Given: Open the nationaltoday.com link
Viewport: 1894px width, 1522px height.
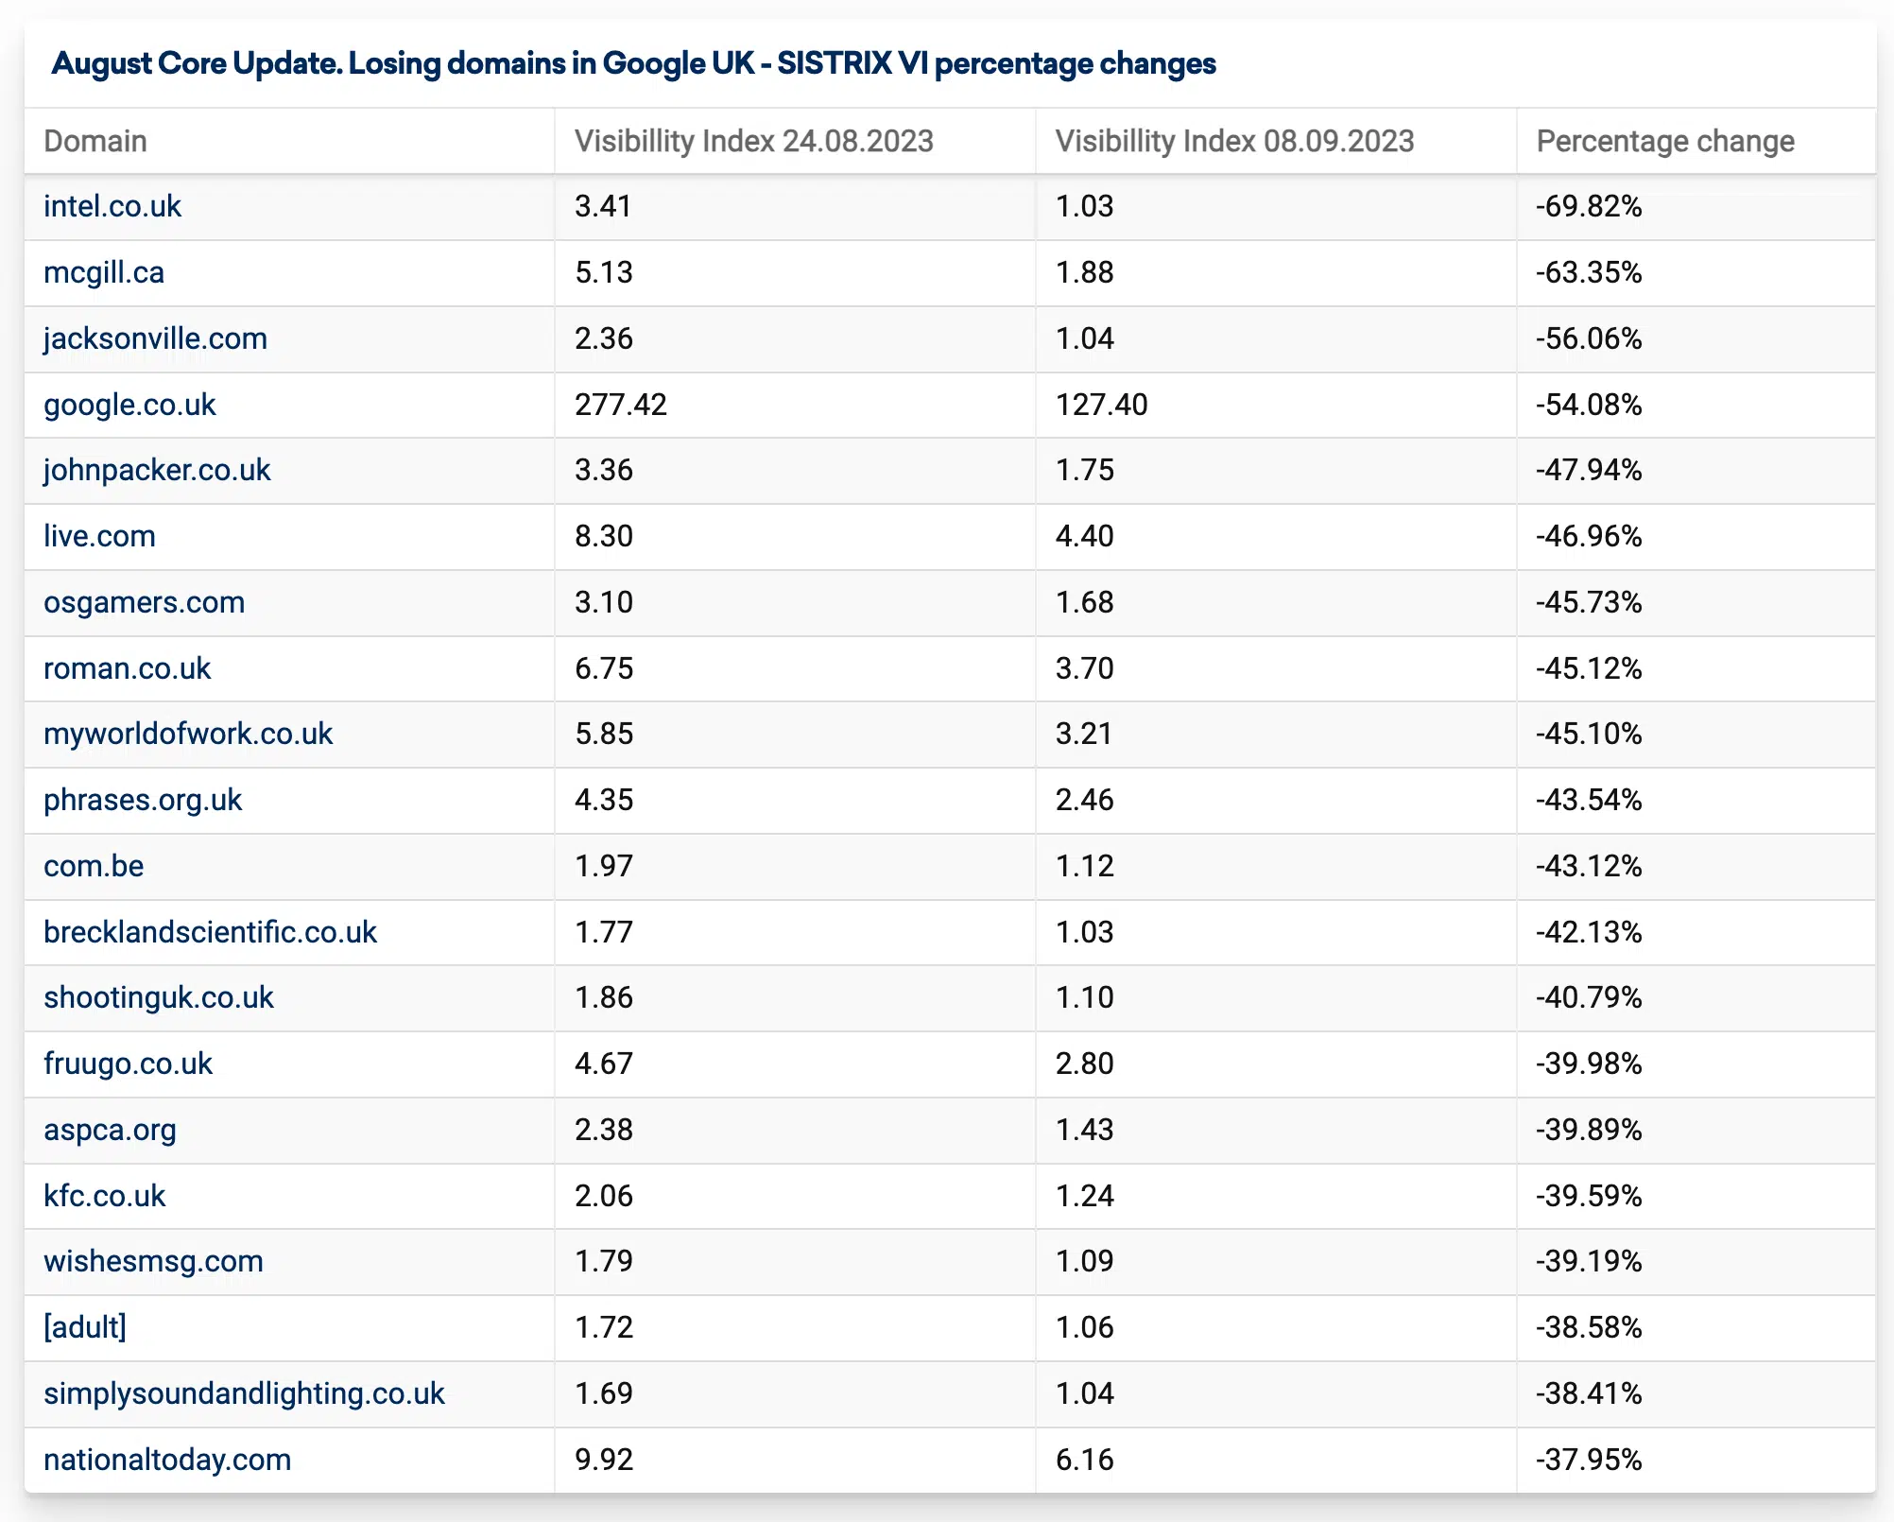Looking at the screenshot, I should click(x=167, y=1460).
